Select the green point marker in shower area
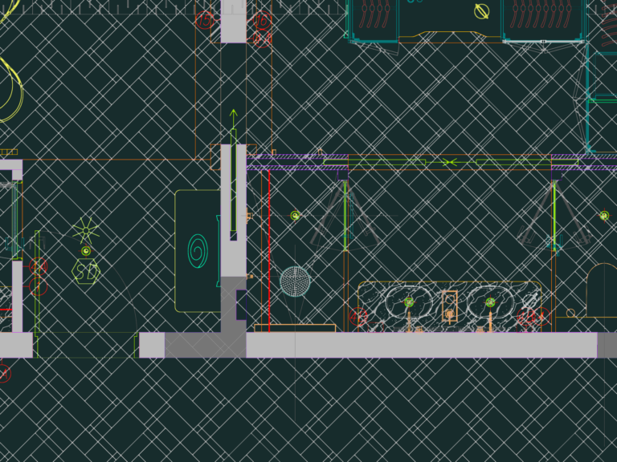Image resolution: width=617 pixels, height=462 pixels. point(295,216)
